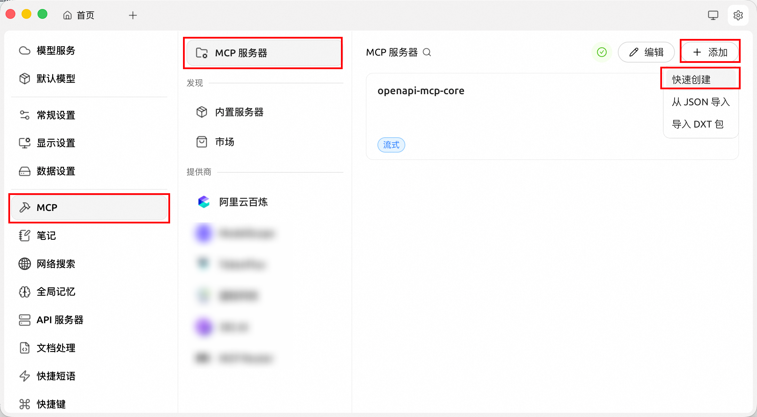Select 阿里云百炼 provider

(243, 202)
